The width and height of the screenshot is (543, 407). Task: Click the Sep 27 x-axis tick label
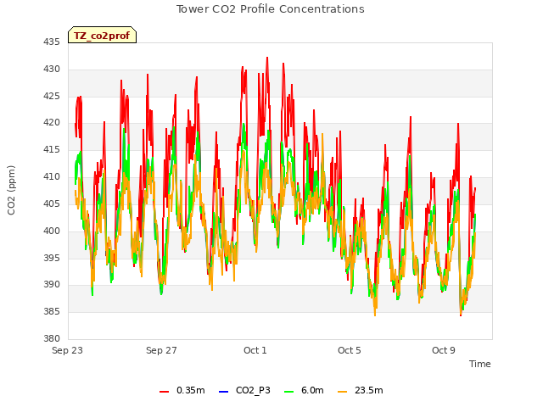pos(161,350)
